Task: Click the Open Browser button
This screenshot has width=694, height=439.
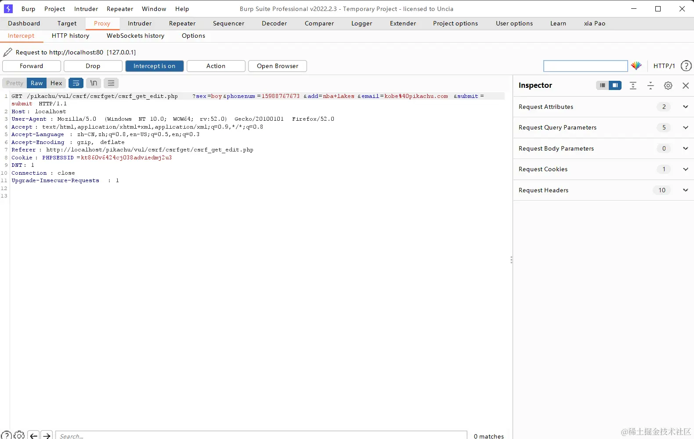Action: click(x=278, y=66)
